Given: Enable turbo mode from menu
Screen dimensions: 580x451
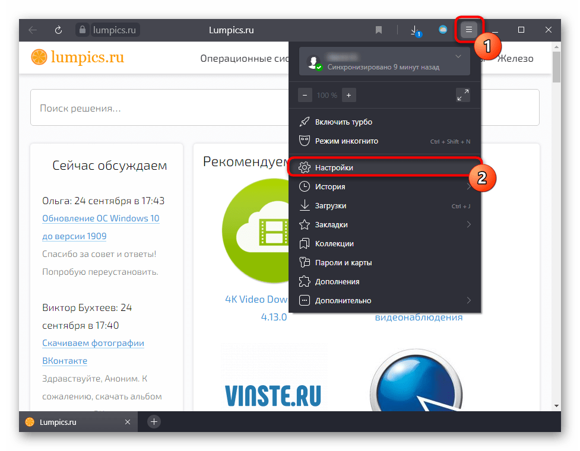Looking at the screenshot, I should 344,122.
